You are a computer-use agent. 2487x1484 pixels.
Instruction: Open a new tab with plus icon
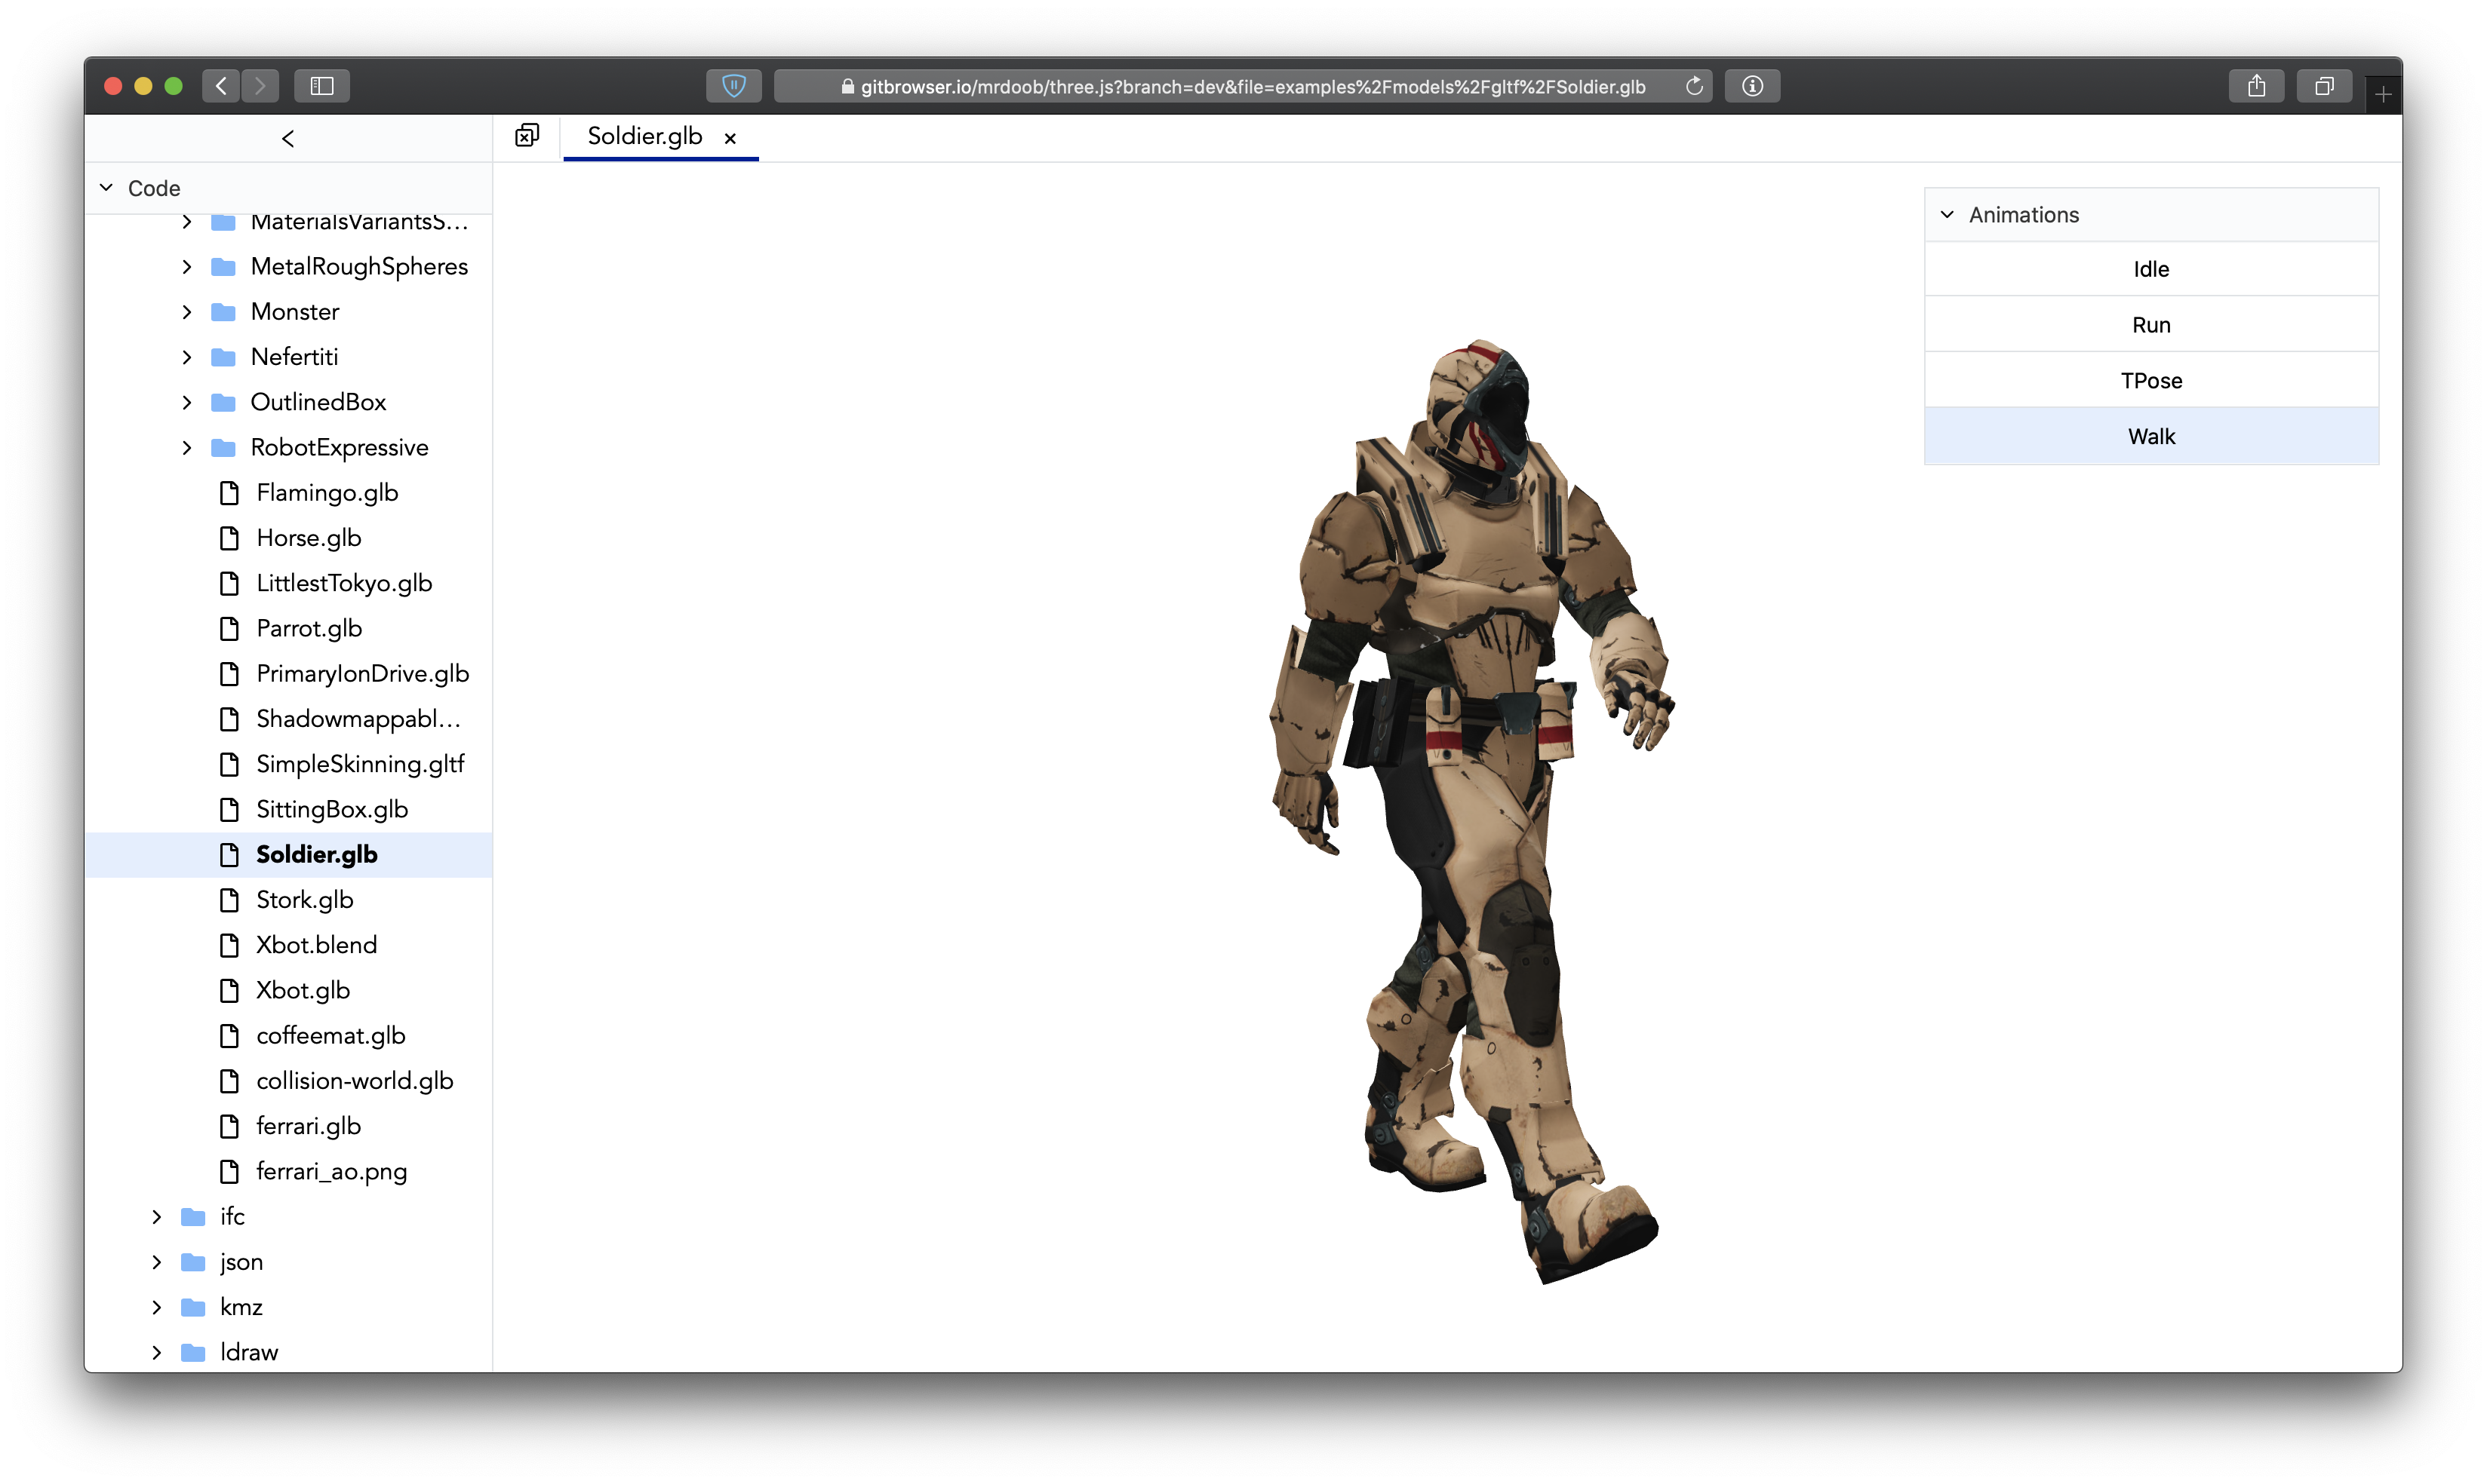pyautogui.click(x=2383, y=94)
